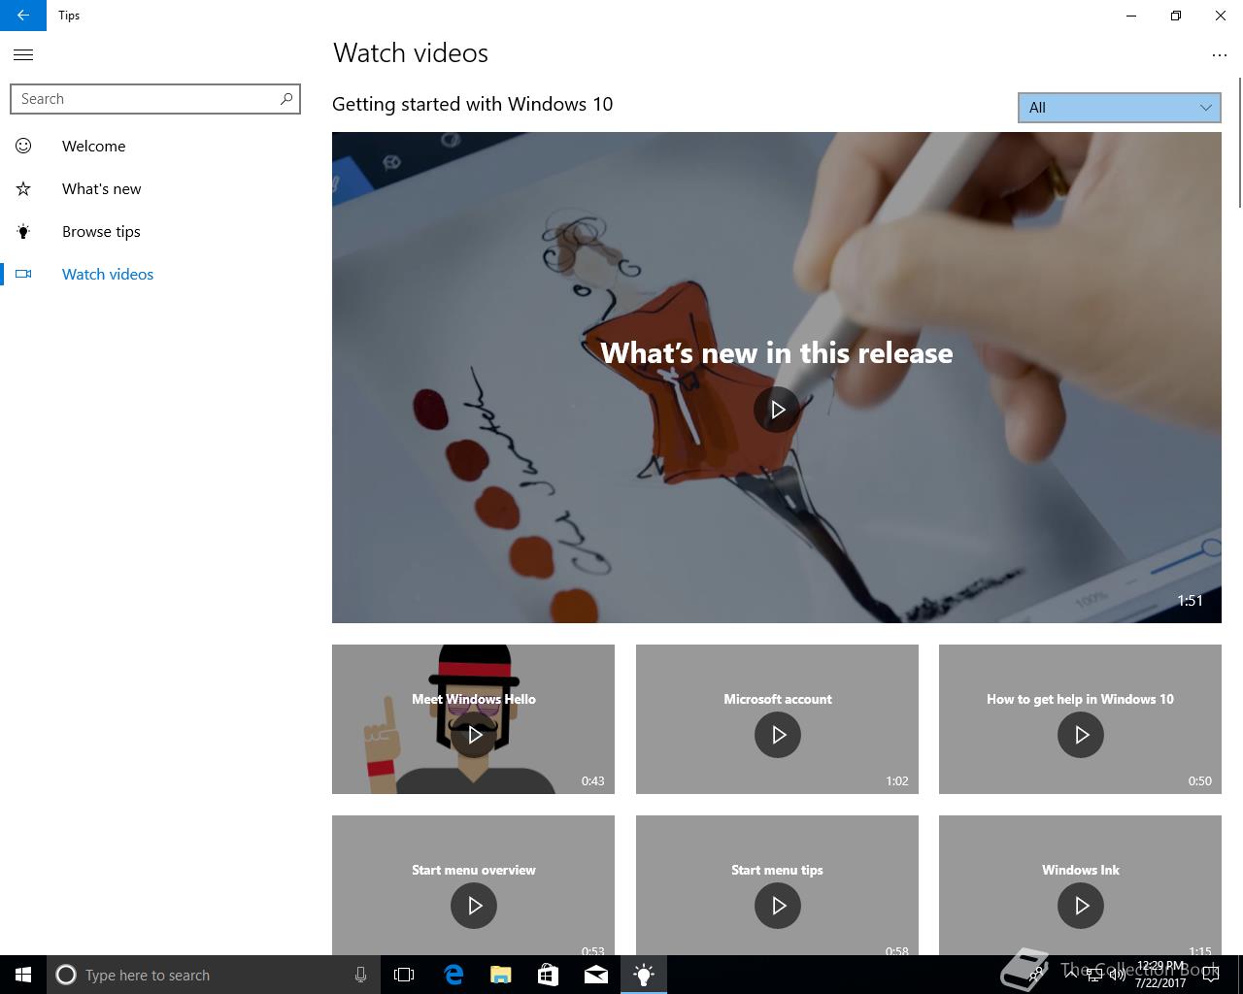Open the Action Center notifications icon
Image resolution: width=1243 pixels, height=994 pixels.
coord(1210,975)
